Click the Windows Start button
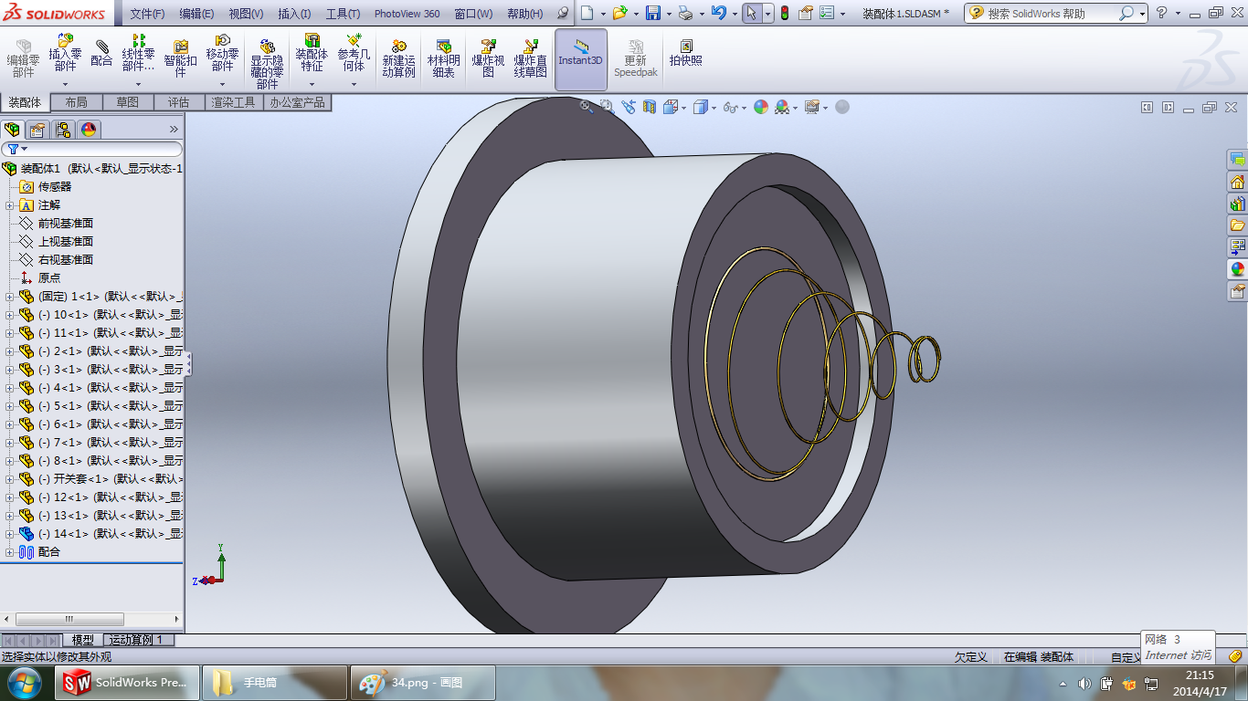The width and height of the screenshot is (1248, 701). [x=25, y=683]
